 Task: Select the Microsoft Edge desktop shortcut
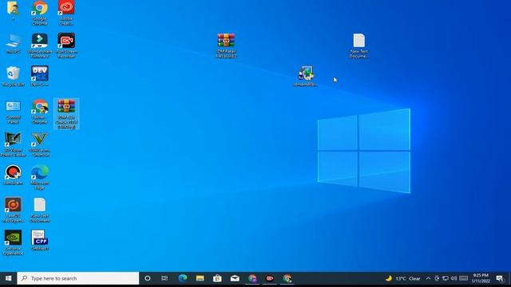pyautogui.click(x=40, y=177)
